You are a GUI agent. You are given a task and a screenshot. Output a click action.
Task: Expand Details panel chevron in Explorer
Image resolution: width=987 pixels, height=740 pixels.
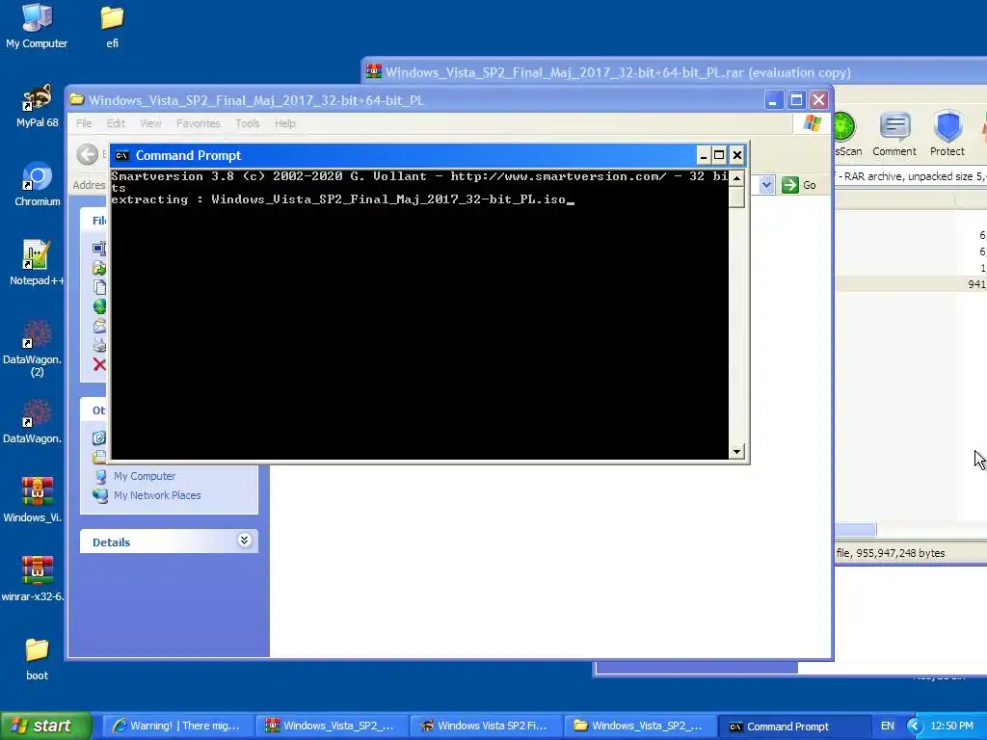(x=244, y=541)
